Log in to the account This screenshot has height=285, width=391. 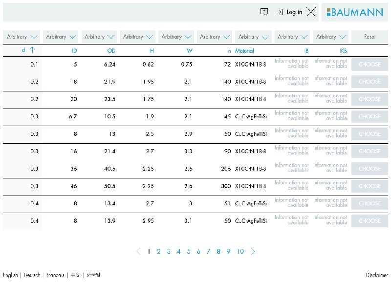[294, 12]
